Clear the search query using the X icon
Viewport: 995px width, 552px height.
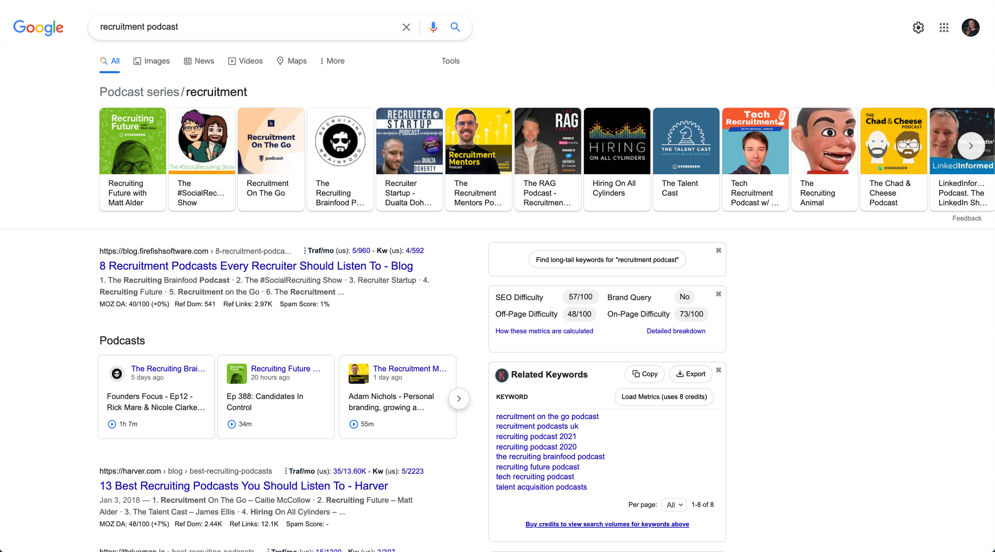click(x=406, y=27)
